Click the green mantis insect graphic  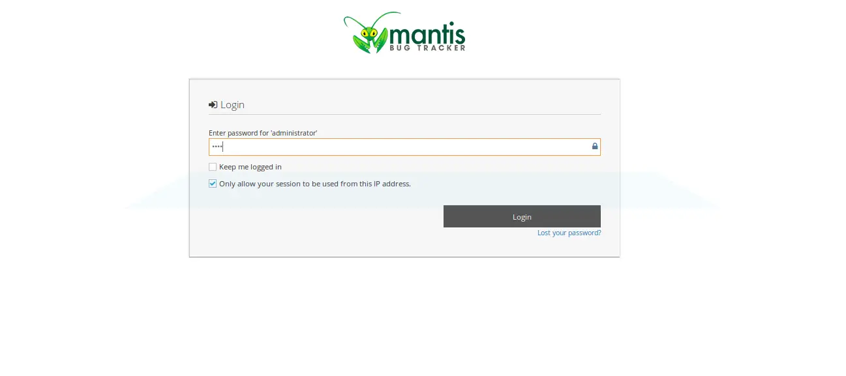370,33
